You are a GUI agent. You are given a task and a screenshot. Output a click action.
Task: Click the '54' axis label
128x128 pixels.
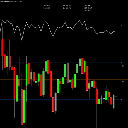click(122, 62)
